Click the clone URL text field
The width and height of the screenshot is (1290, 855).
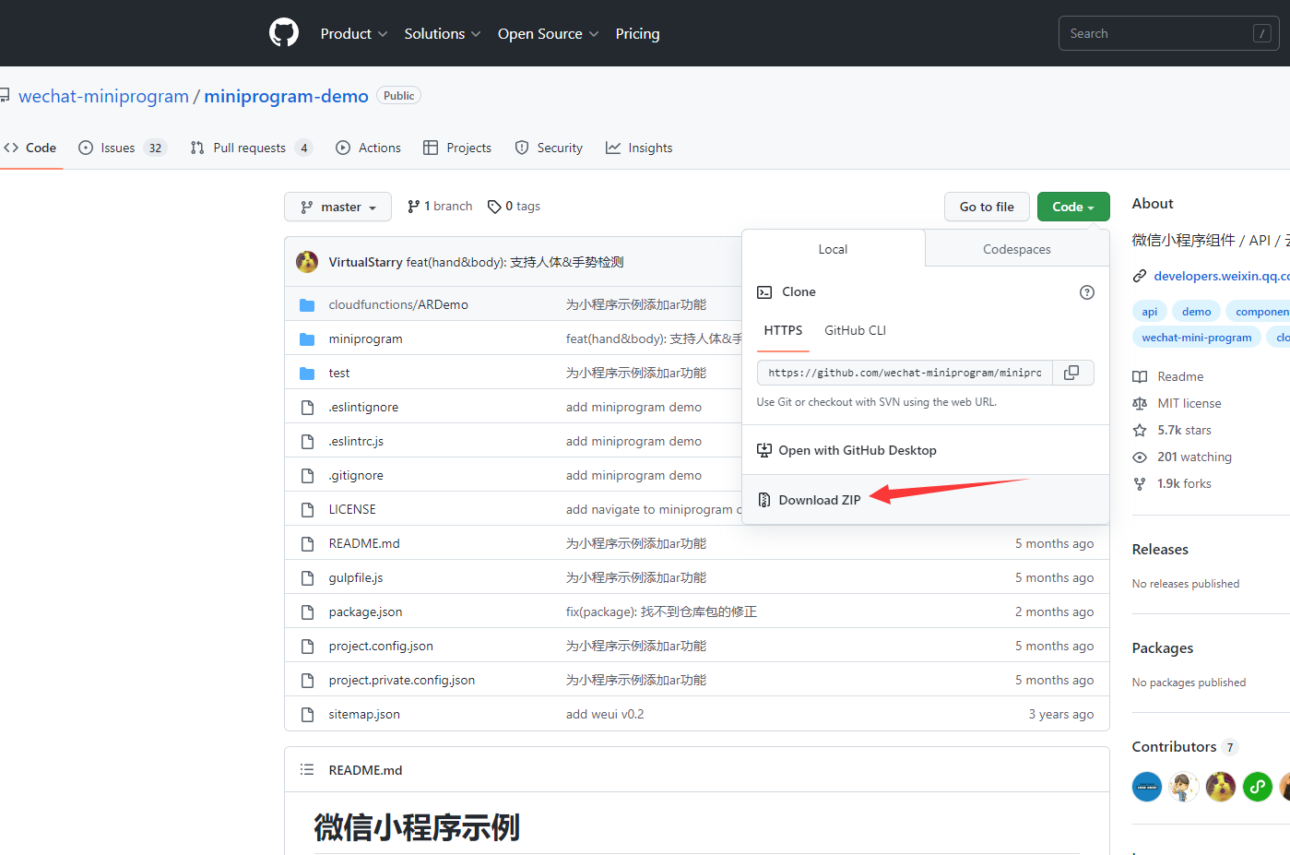coord(905,373)
